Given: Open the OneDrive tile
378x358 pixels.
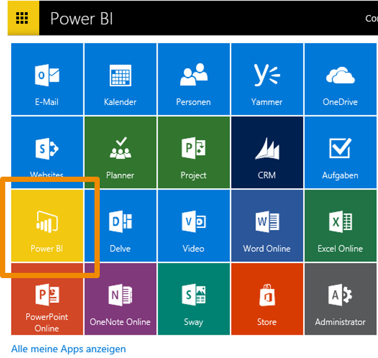Looking at the screenshot, I should [341, 79].
